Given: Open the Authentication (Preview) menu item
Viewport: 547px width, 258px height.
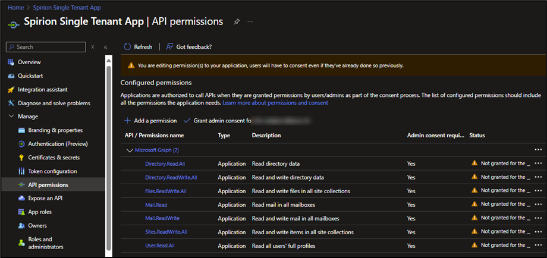Looking at the screenshot, I should (x=58, y=144).
